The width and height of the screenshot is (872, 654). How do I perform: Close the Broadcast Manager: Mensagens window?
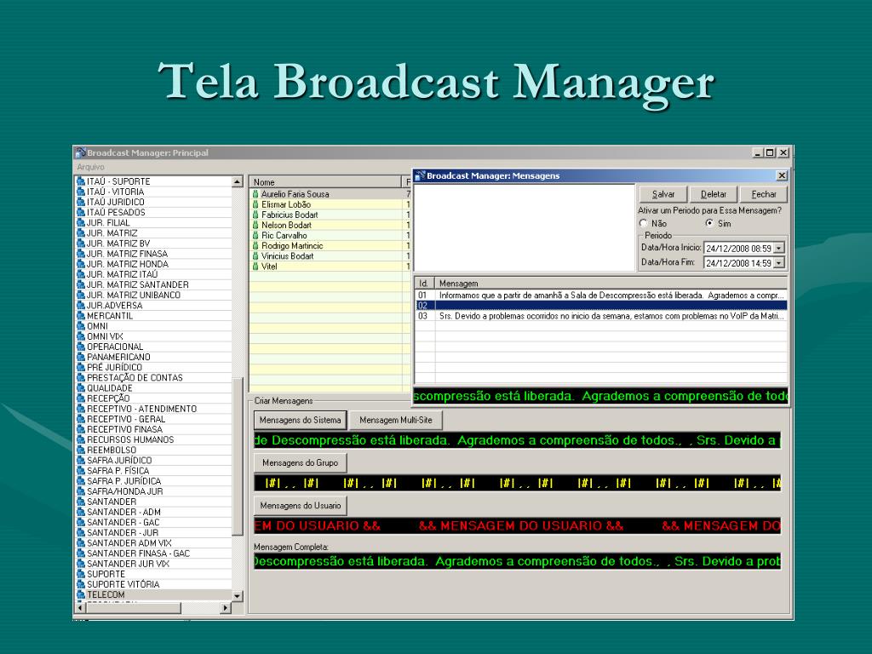click(782, 175)
